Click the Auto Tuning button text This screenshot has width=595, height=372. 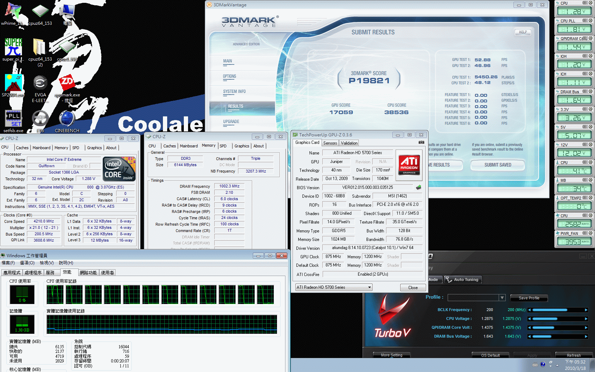pos(466,280)
